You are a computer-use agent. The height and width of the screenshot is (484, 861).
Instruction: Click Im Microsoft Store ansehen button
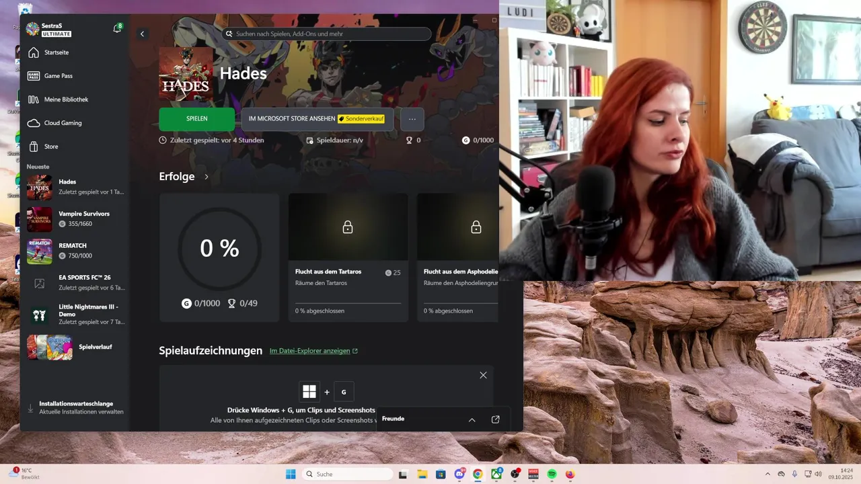(x=317, y=119)
